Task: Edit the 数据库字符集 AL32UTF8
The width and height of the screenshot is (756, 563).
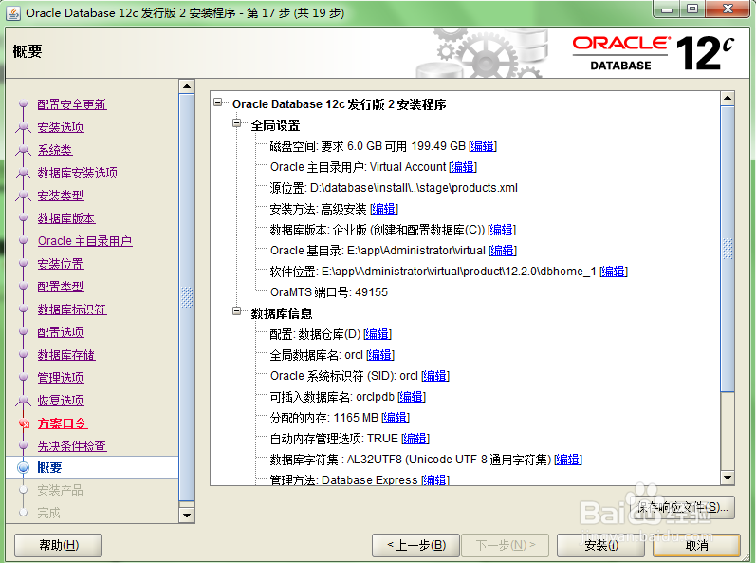Action: 568,460
